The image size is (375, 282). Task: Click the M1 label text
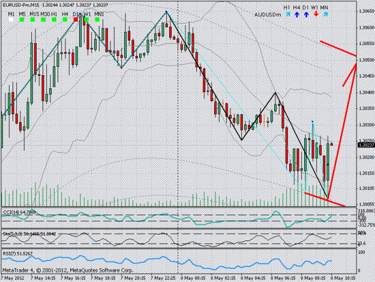pos(11,14)
